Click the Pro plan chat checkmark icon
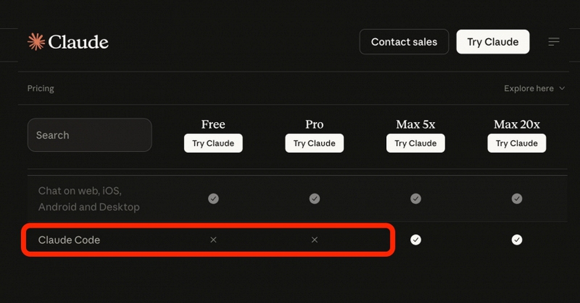The height and width of the screenshot is (303, 580). 315,198
